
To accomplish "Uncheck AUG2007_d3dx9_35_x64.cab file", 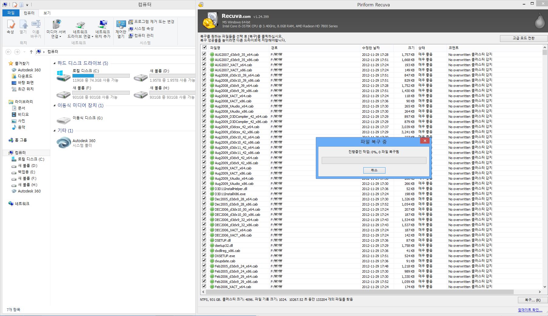I will (204, 54).
